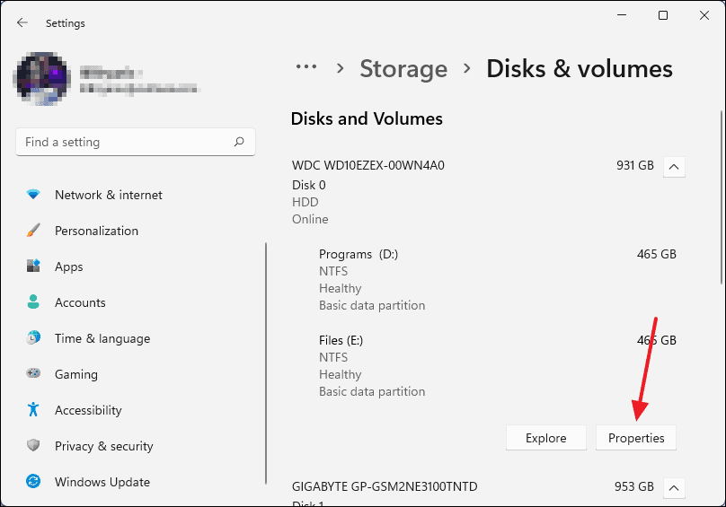Click the Privacy & security shield icon

click(33, 446)
